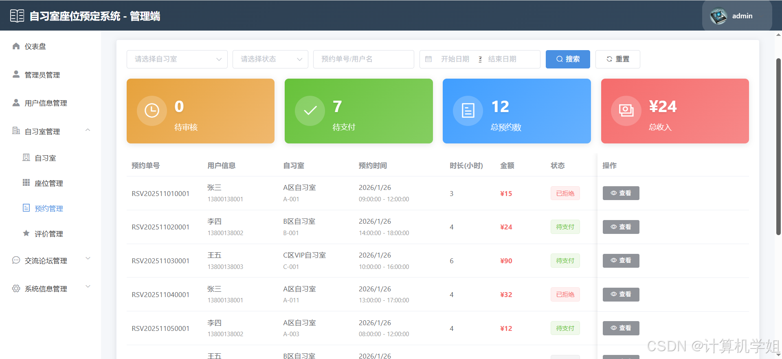Click the vertical page scrollbar thumb

(x=778, y=147)
